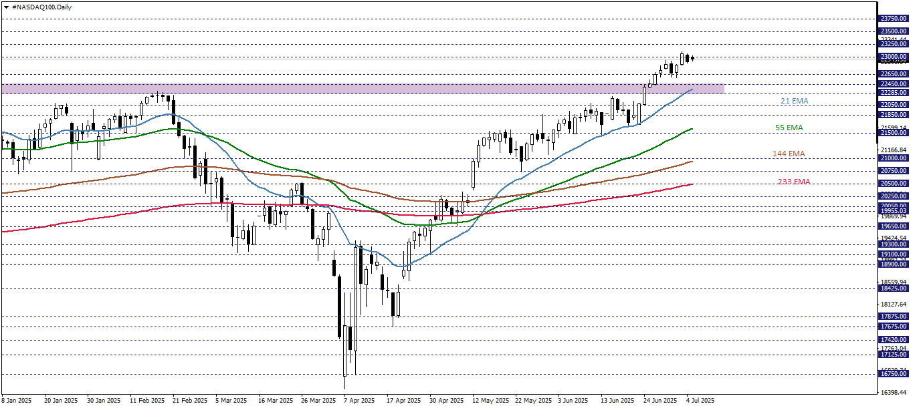Select the 55 EMA label
This screenshot has width=911, height=408.
pyautogui.click(x=789, y=127)
